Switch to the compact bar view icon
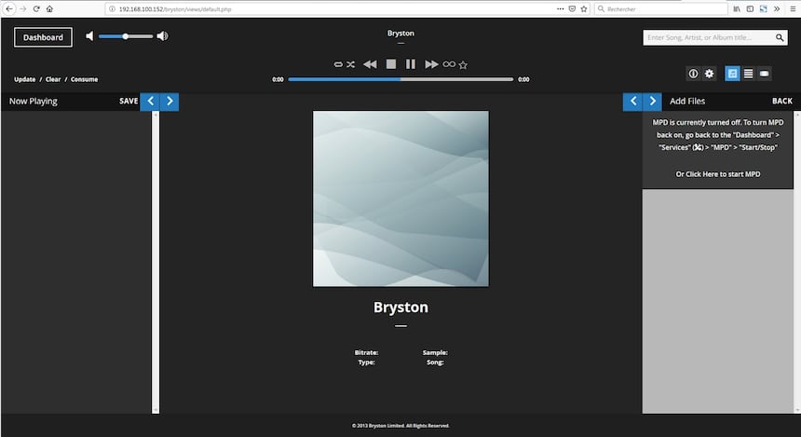 765,74
